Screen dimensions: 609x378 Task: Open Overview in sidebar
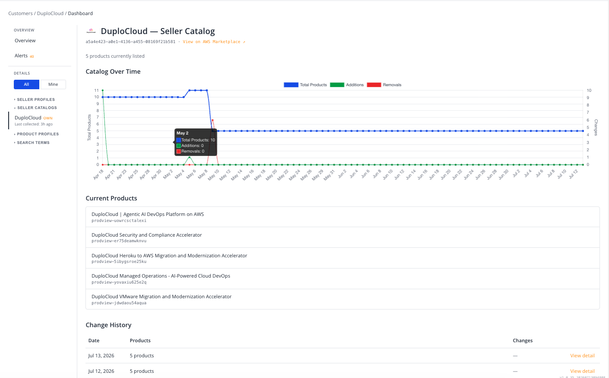(x=25, y=41)
